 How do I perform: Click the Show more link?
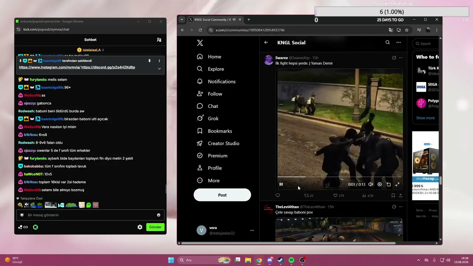point(425,118)
